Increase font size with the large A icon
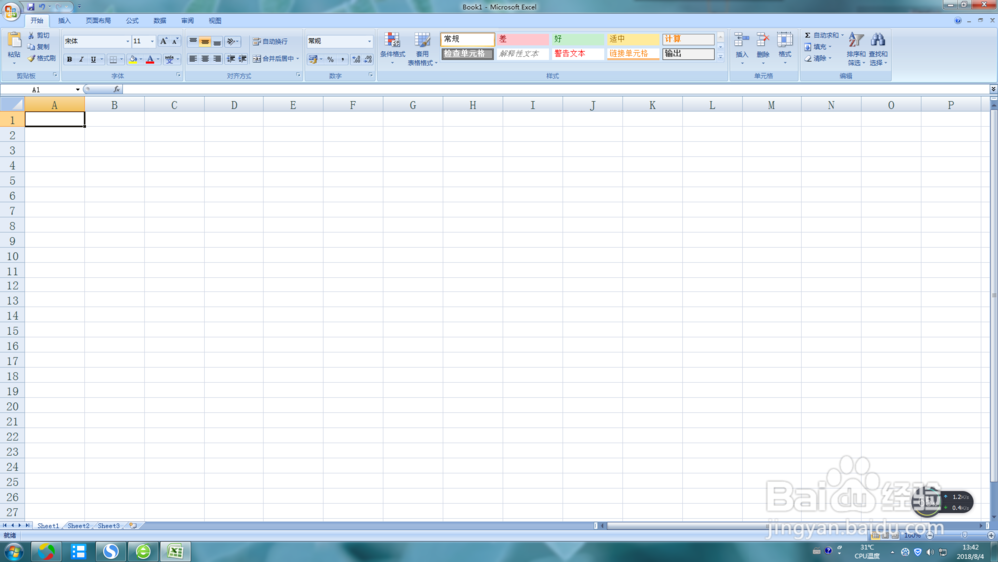This screenshot has width=998, height=562. pyautogui.click(x=163, y=41)
